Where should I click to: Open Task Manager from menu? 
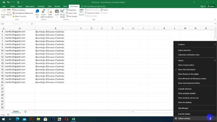[195, 108]
